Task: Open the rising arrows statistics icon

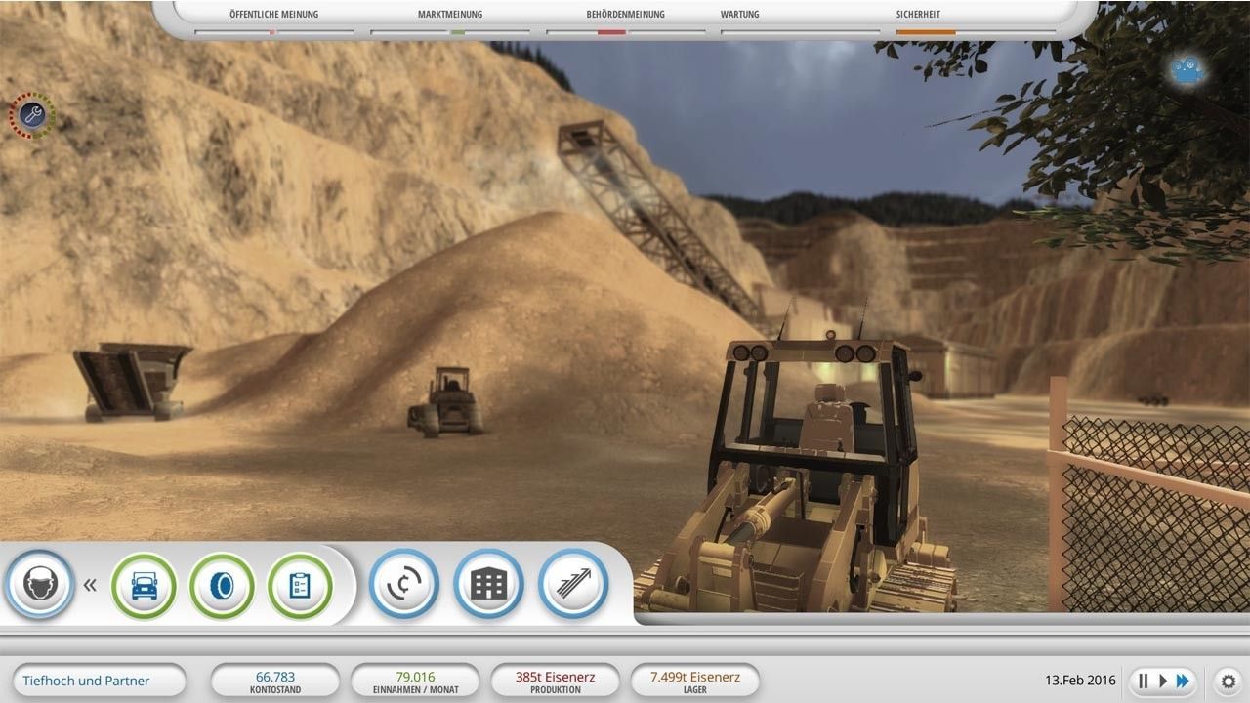Action: point(573,584)
